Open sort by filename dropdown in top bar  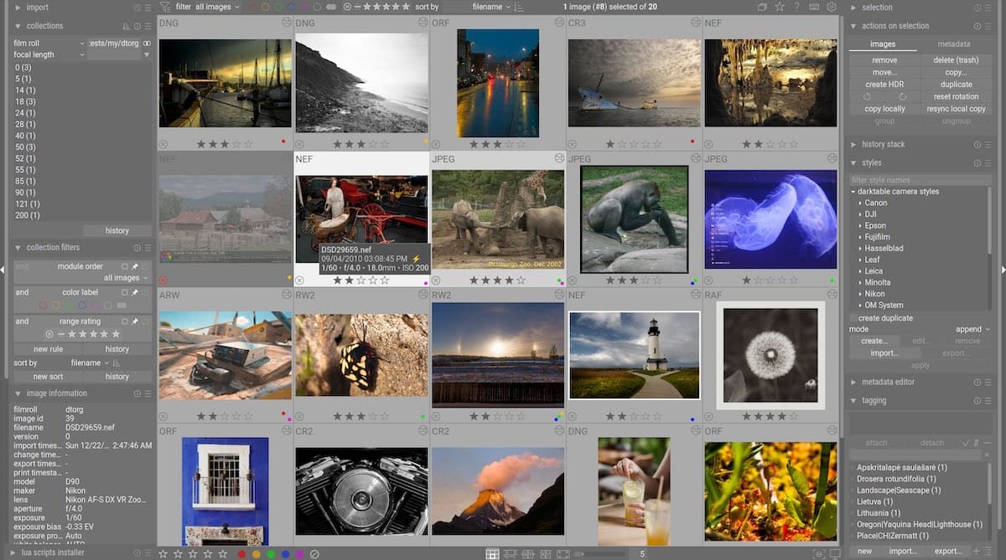(490, 7)
